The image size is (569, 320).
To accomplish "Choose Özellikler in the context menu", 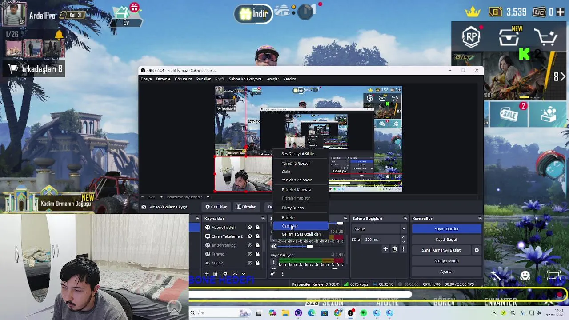I will pos(301,226).
